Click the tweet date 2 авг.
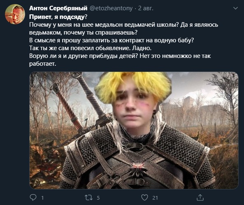Viewport: 244px width, 205px height. coord(146,8)
